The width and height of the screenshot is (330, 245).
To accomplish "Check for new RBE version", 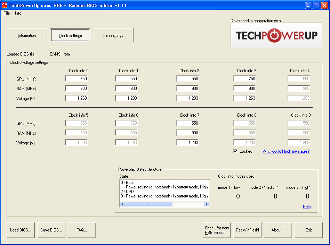I will [x=217, y=230].
